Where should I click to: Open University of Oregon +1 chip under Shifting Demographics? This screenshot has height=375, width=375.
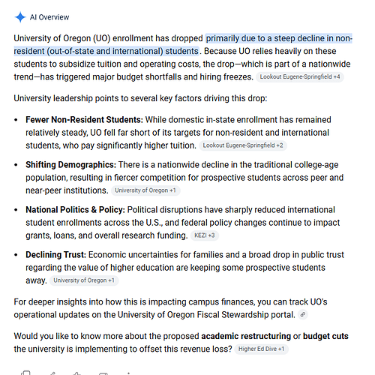[x=145, y=190]
